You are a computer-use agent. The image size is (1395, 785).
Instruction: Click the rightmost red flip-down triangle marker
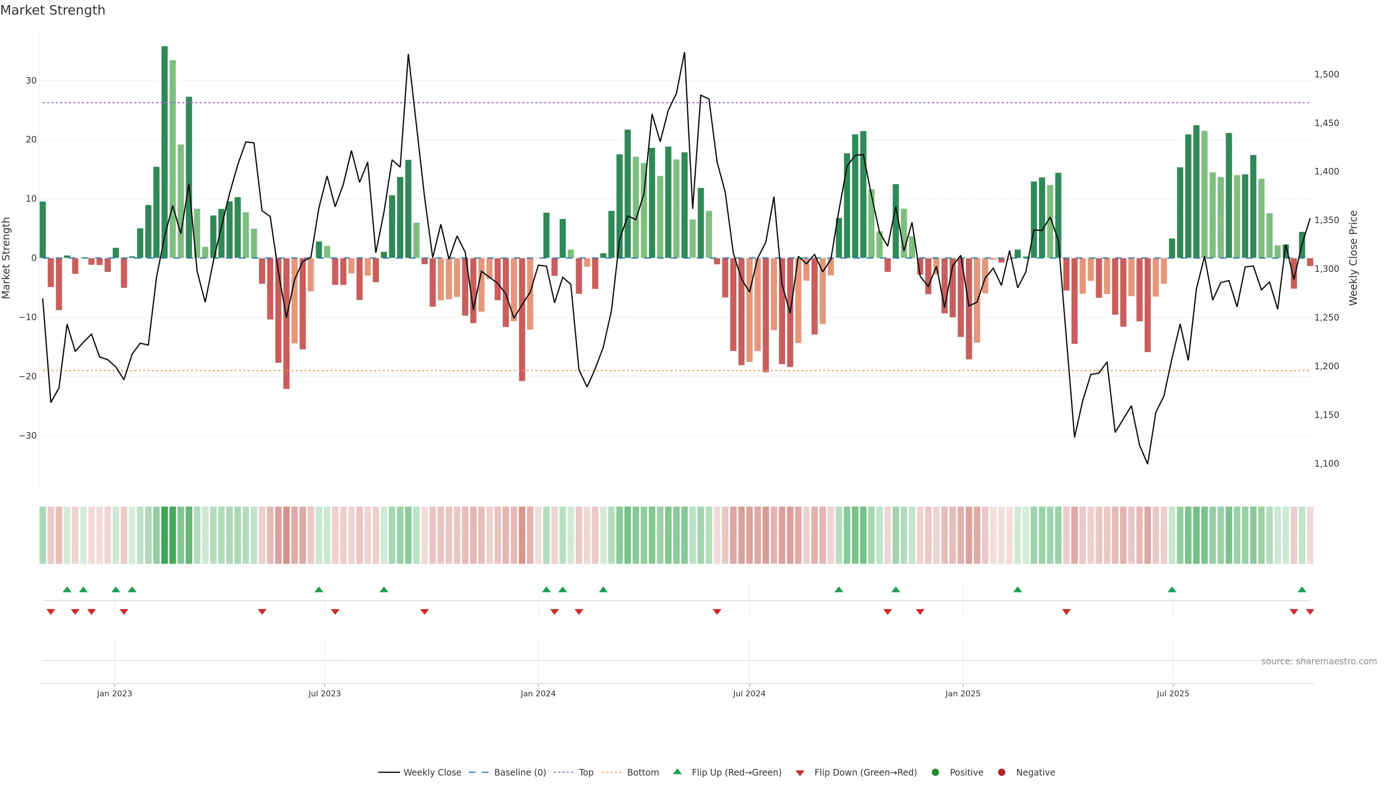tap(1310, 612)
